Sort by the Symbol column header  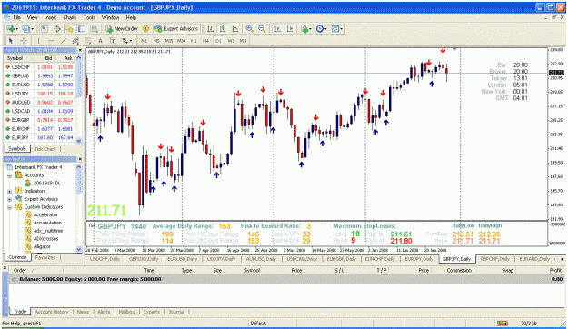pos(15,58)
